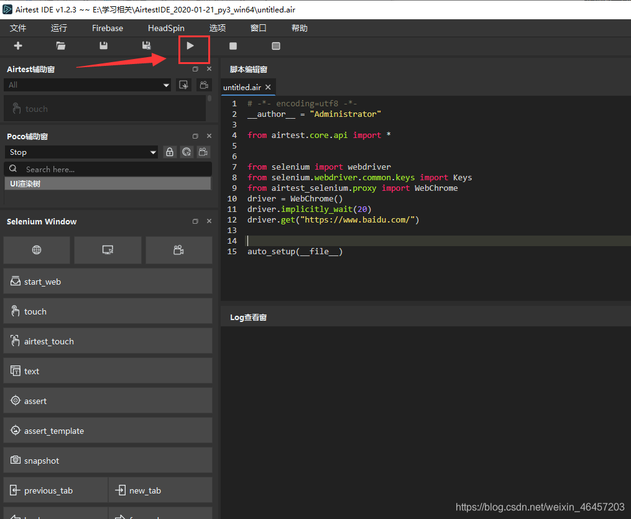Viewport: 631px width, 519px height.
Task: Open the Firebase menu
Action: click(x=108, y=28)
